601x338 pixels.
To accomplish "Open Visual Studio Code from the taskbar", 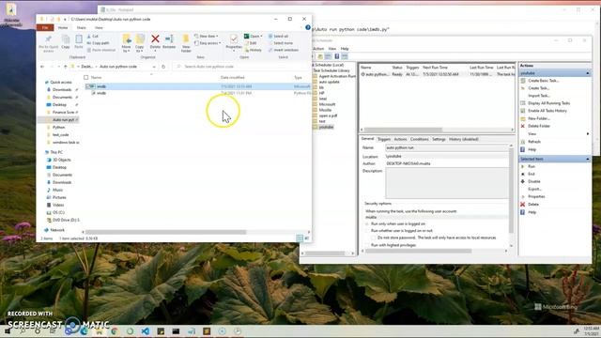I will (146, 331).
